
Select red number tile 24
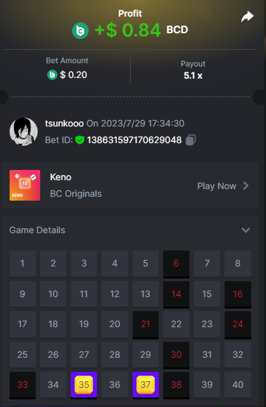(x=238, y=325)
